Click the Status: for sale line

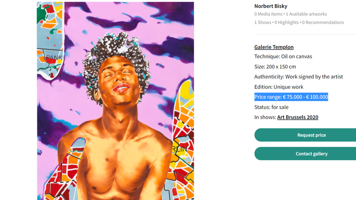coord(271,107)
